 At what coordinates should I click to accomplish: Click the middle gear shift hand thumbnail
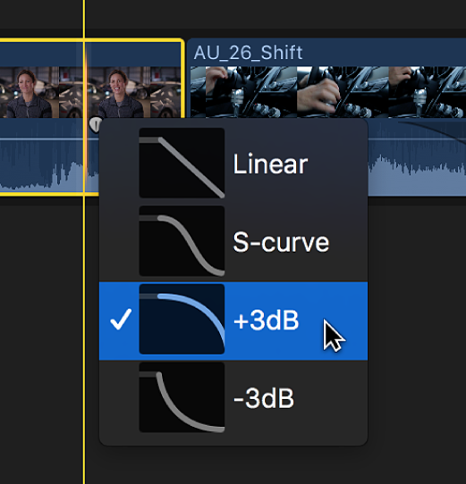(x=343, y=92)
